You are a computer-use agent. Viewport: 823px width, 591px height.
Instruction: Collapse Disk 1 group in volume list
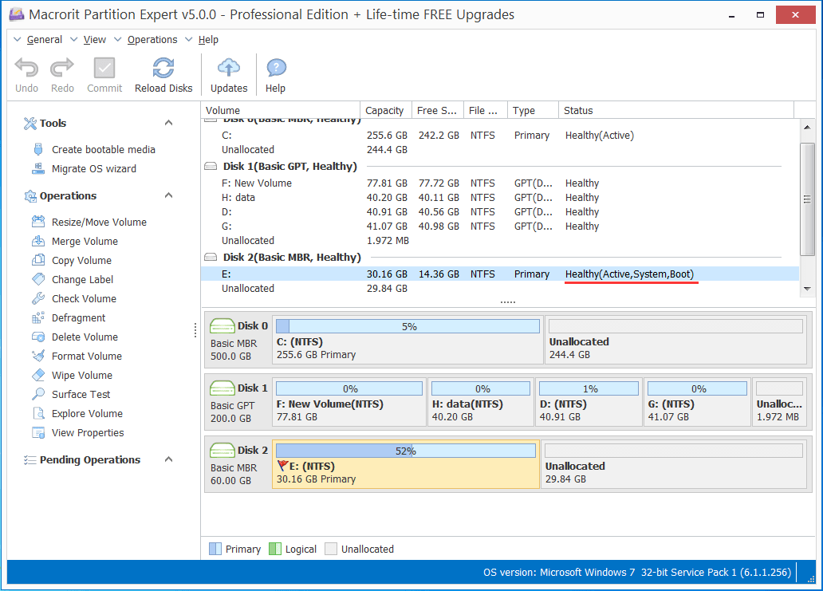coord(211,167)
